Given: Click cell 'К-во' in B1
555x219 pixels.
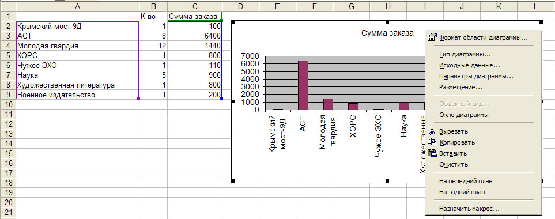Looking at the screenshot, I should pos(153,16).
